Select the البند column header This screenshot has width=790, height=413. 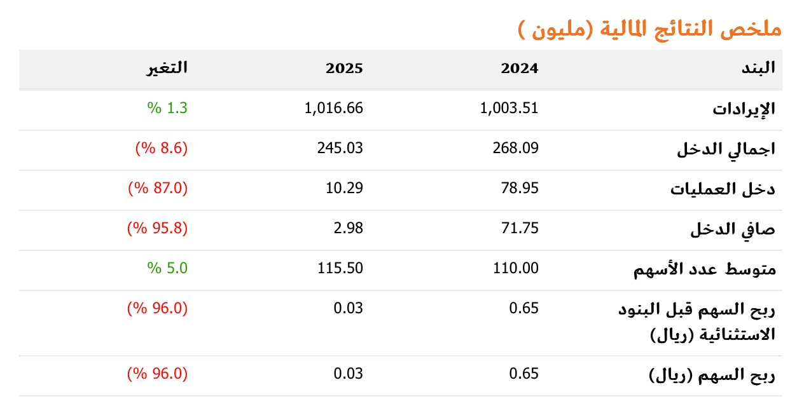tap(760, 69)
